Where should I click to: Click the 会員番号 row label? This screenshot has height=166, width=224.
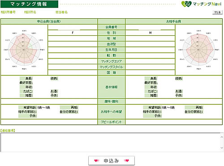[112, 27]
